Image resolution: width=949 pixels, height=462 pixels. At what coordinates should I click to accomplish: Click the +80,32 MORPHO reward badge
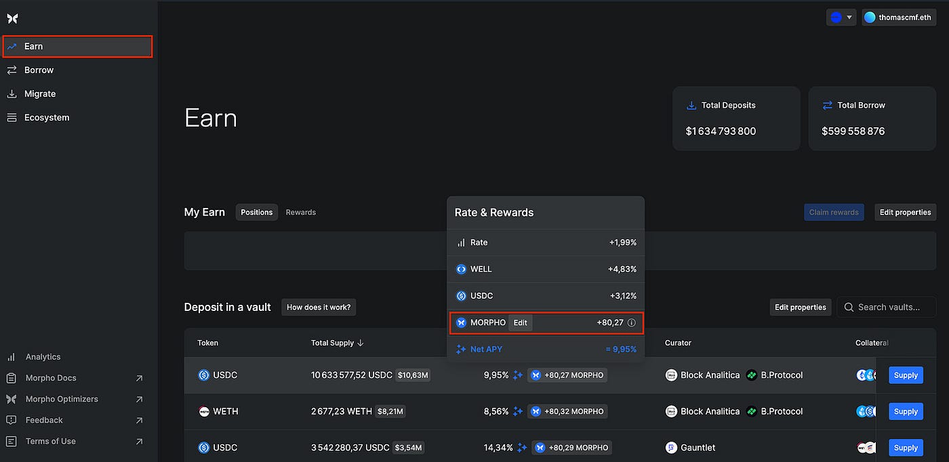pos(567,411)
